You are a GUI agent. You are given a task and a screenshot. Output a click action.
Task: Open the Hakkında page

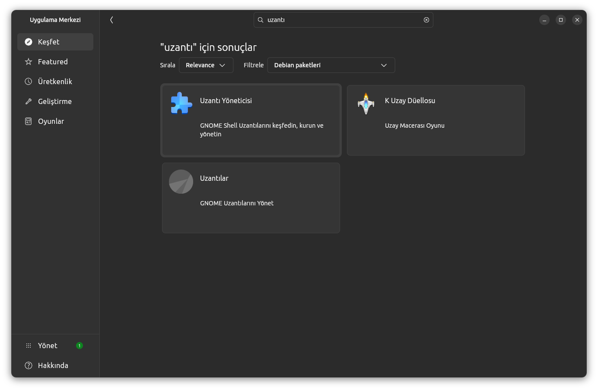pyautogui.click(x=55, y=365)
